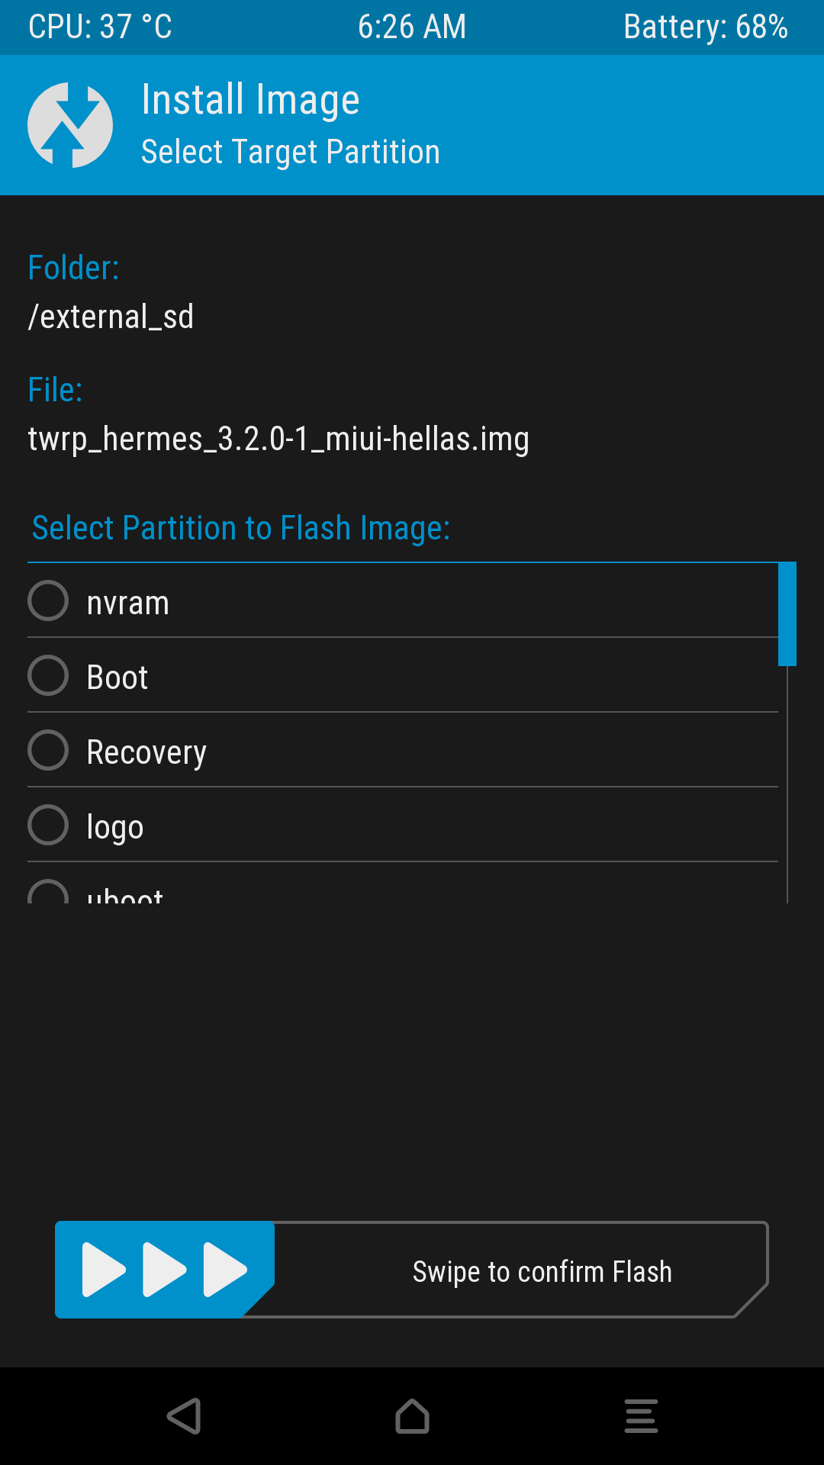Tap the Select Target Partition subtitle
The width and height of the screenshot is (824, 1465).
click(x=291, y=152)
